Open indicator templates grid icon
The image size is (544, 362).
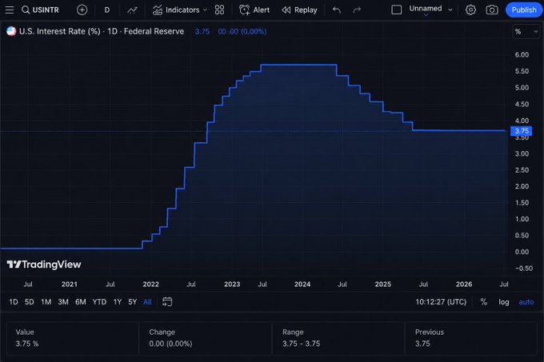click(x=220, y=10)
